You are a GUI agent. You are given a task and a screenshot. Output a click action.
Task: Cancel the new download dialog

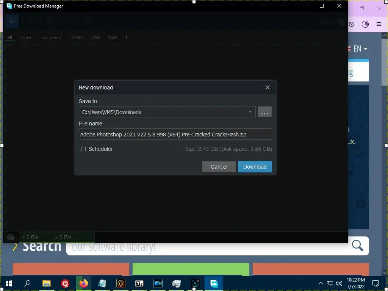click(219, 167)
